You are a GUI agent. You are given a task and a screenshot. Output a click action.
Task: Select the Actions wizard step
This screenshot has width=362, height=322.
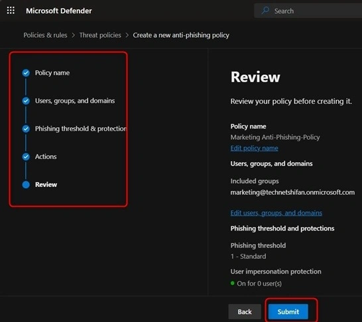(46, 156)
